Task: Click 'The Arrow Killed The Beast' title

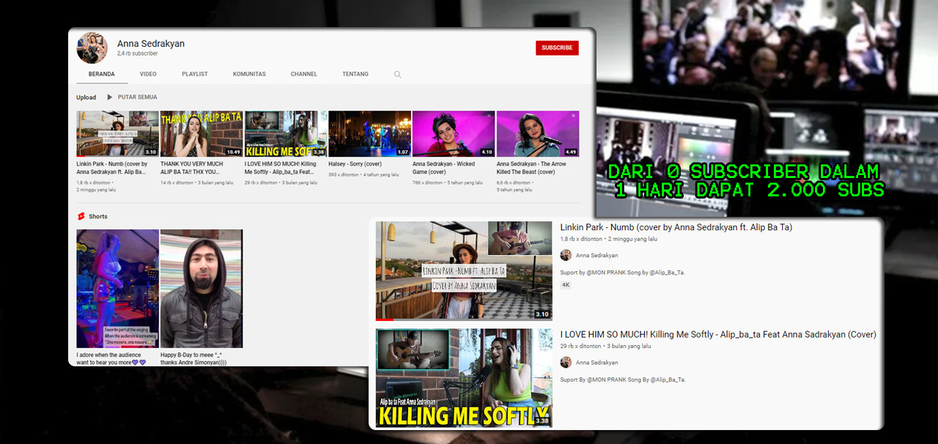Action: tap(531, 168)
